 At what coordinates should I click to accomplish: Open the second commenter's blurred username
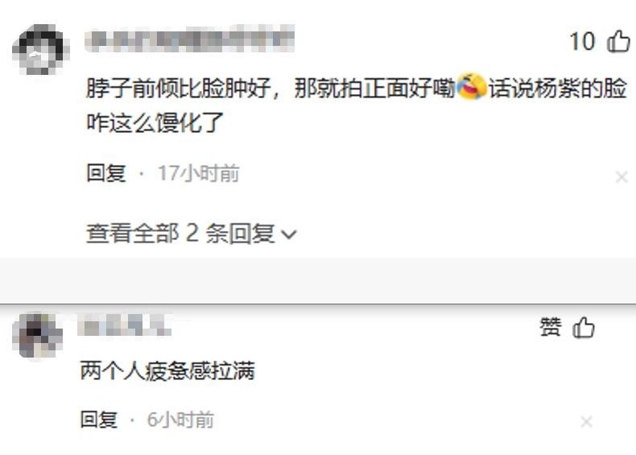point(125,325)
